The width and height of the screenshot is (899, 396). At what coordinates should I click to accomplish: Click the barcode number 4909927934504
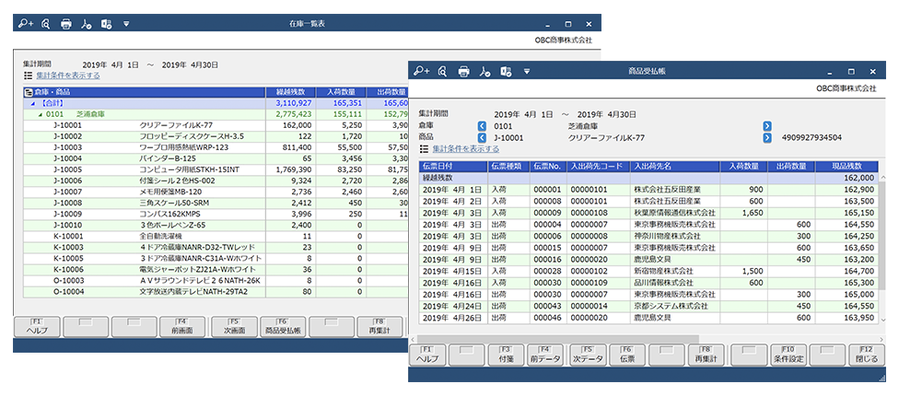(x=811, y=138)
